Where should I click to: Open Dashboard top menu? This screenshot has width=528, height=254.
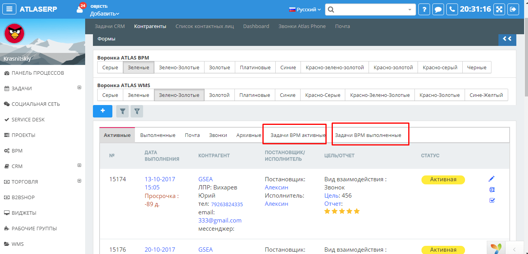[x=256, y=26]
